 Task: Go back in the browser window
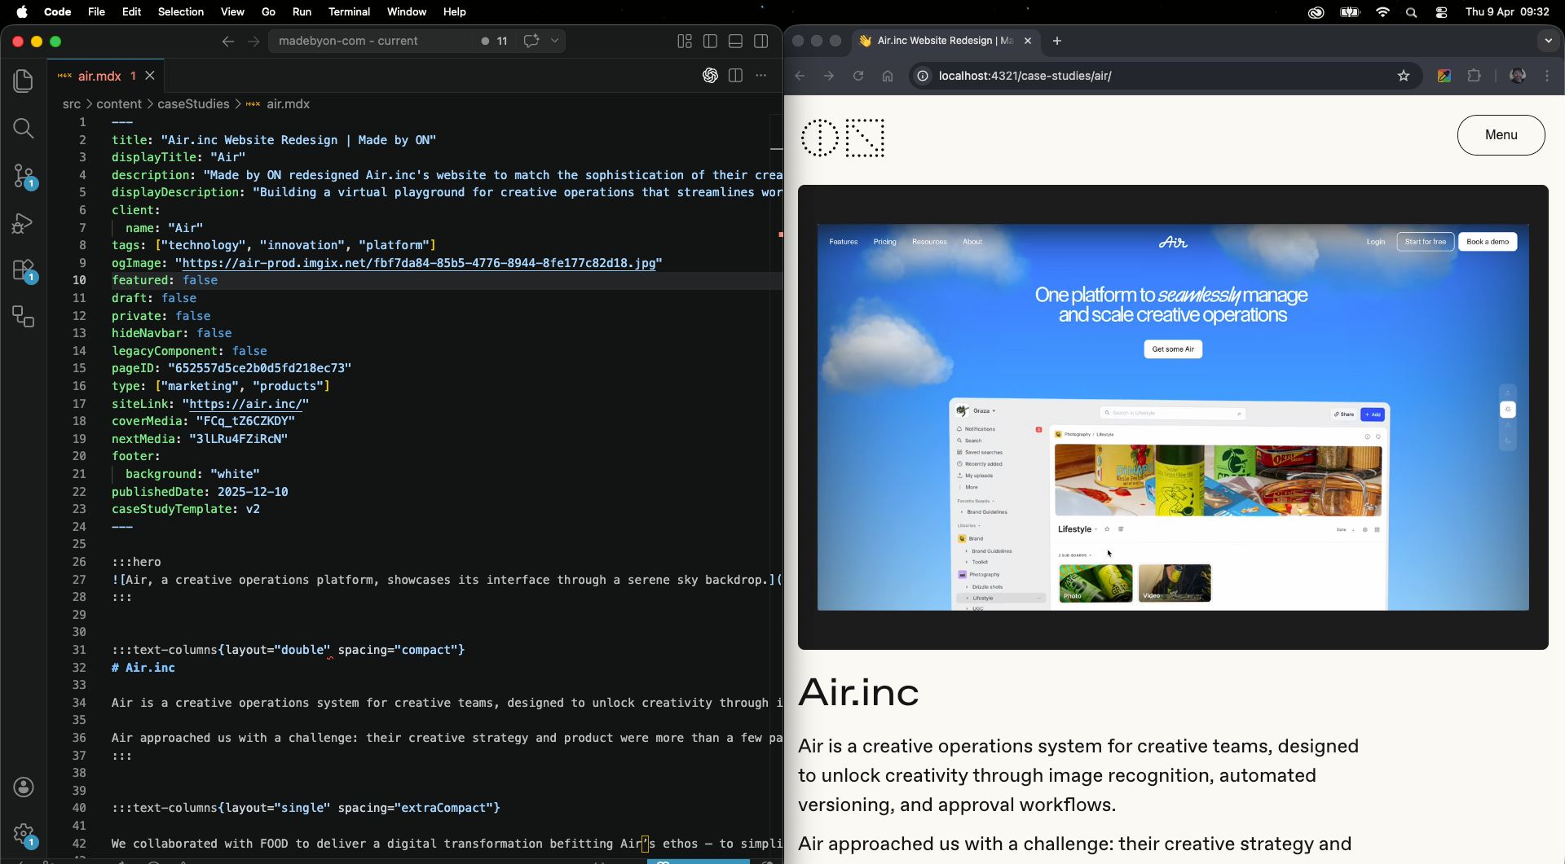(800, 76)
